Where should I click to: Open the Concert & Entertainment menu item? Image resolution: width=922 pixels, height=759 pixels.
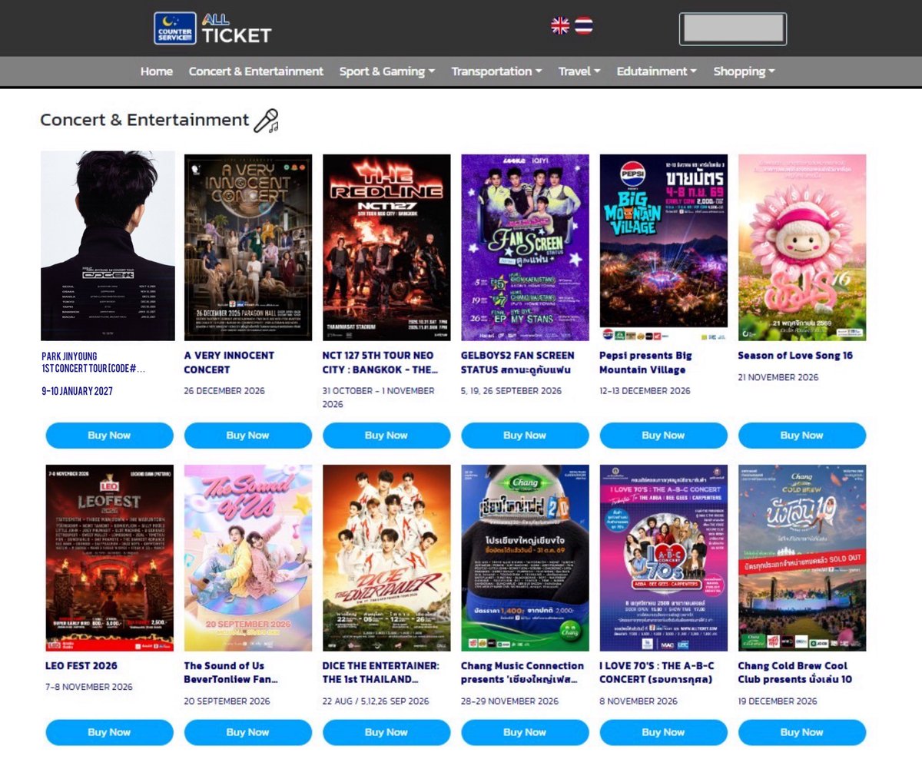point(256,71)
